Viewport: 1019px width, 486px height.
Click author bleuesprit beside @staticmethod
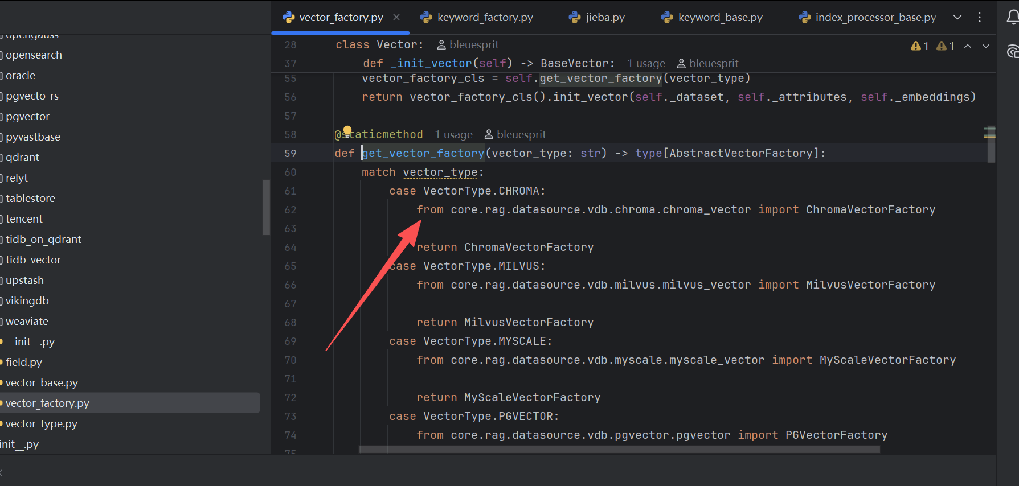tap(515, 135)
